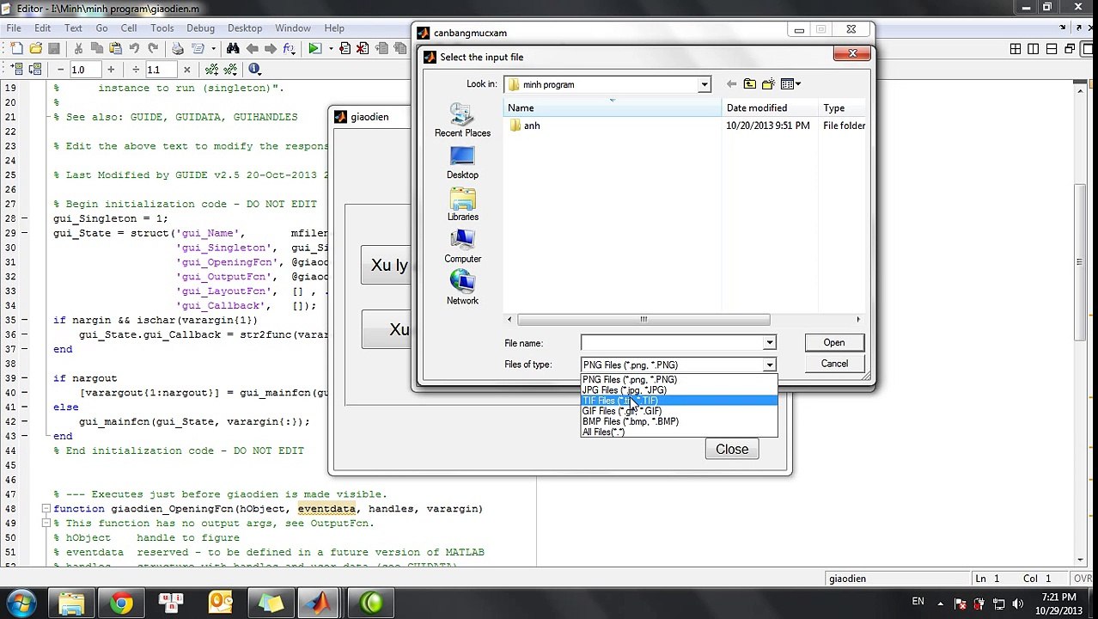The height and width of the screenshot is (619, 1098).
Task: Select TIF Files in file type list
Action: pos(620,401)
